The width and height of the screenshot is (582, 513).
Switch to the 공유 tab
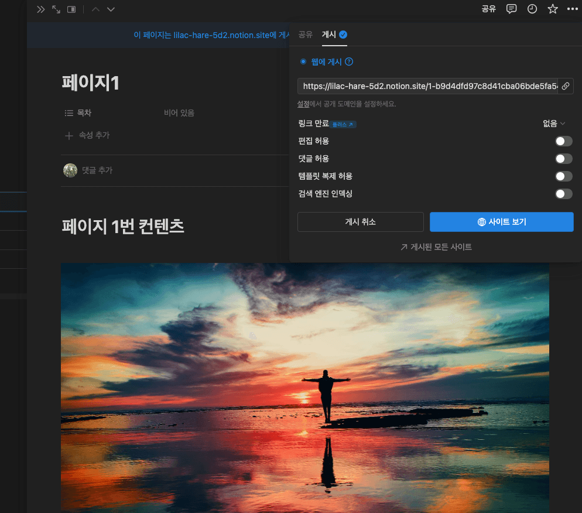(x=305, y=35)
